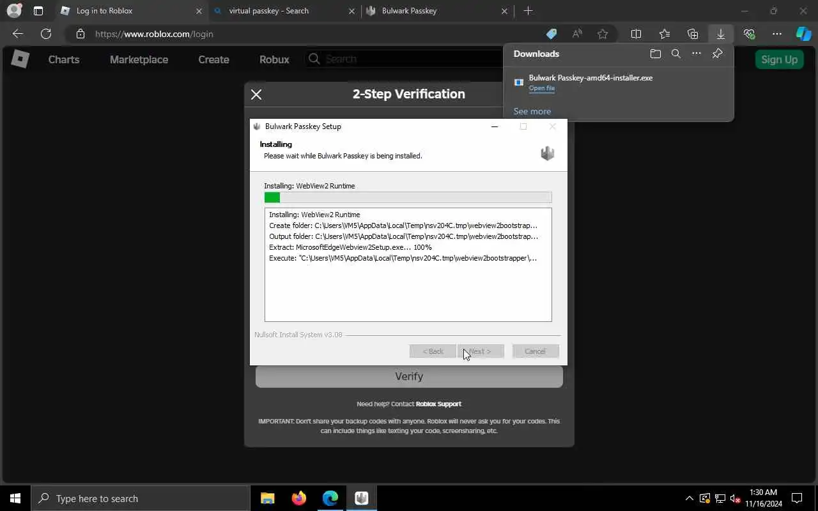
Task: Refresh the Roblox page
Action: (46, 34)
